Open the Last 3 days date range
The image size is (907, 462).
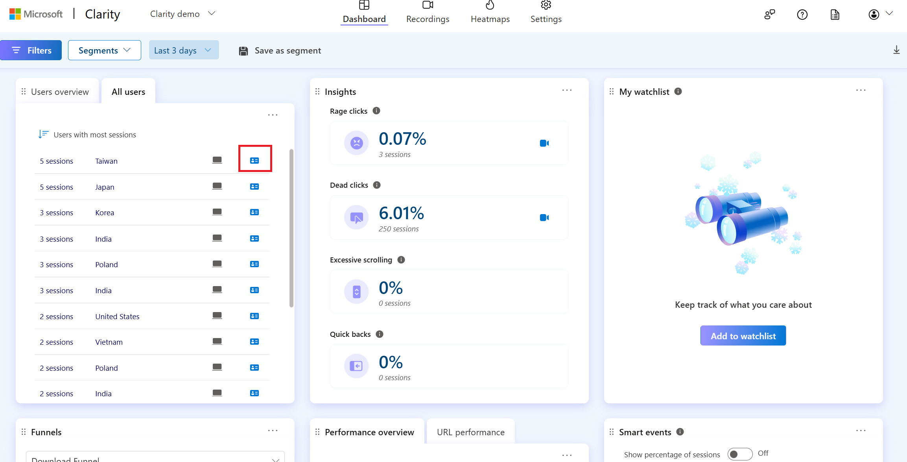(x=184, y=50)
